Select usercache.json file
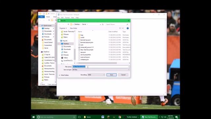This screenshot has width=211, height=119. (x=85, y=57)
